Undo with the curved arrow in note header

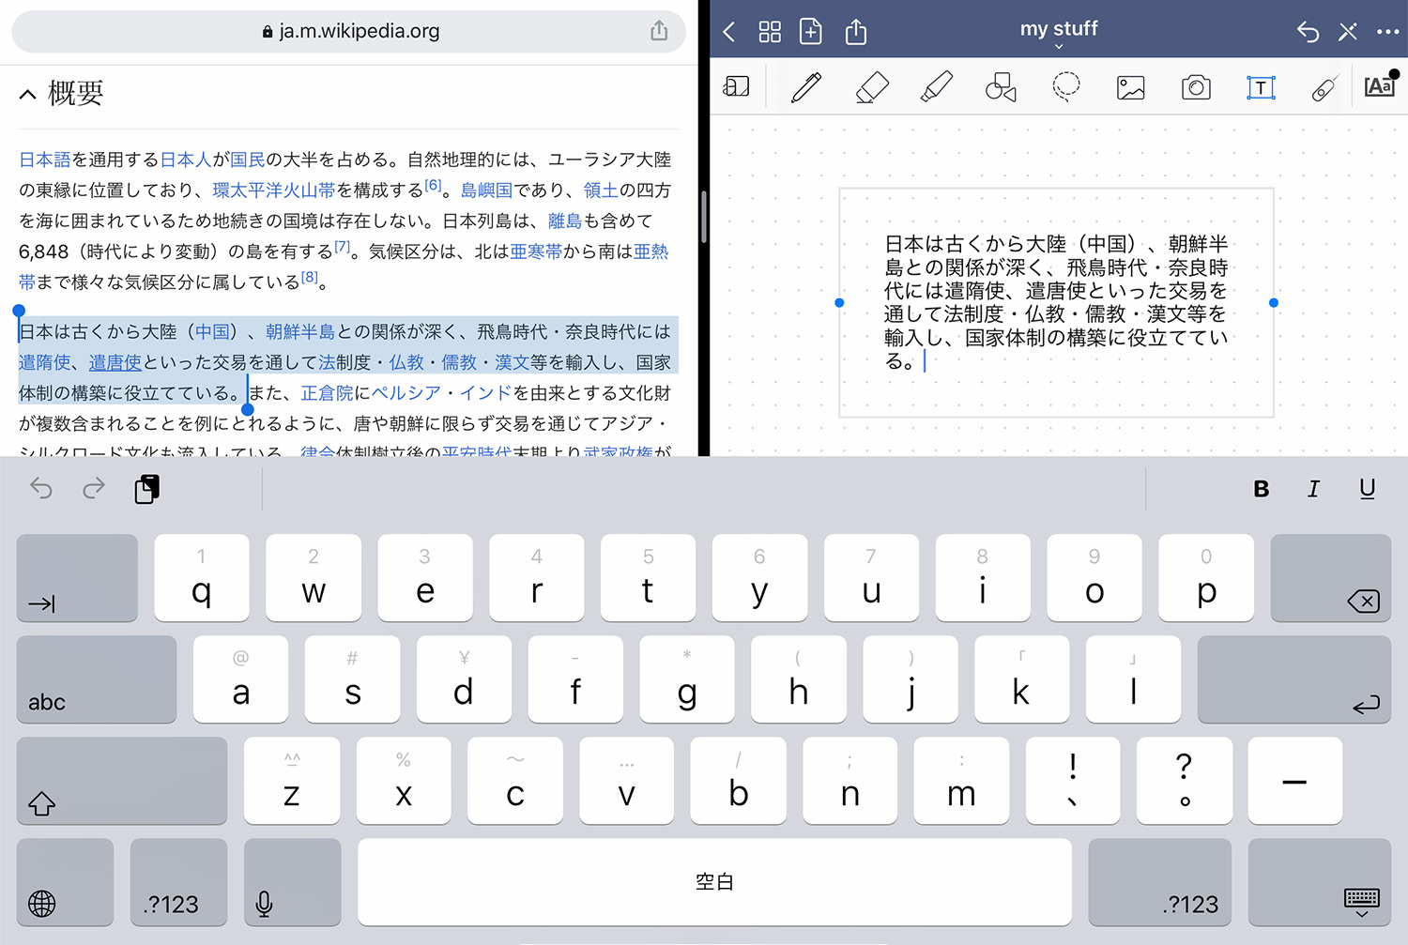pyautogui.click(x=1308, y=32)
